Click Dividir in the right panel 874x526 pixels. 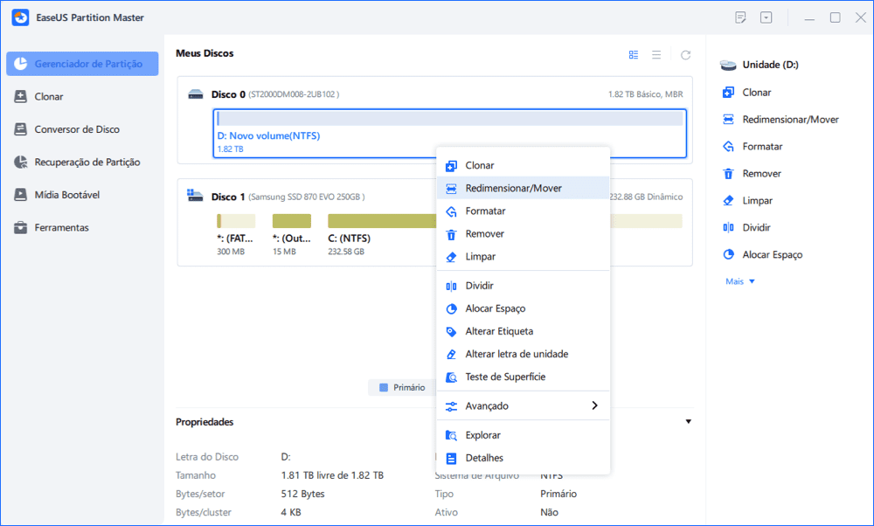[x=746, y=227]
